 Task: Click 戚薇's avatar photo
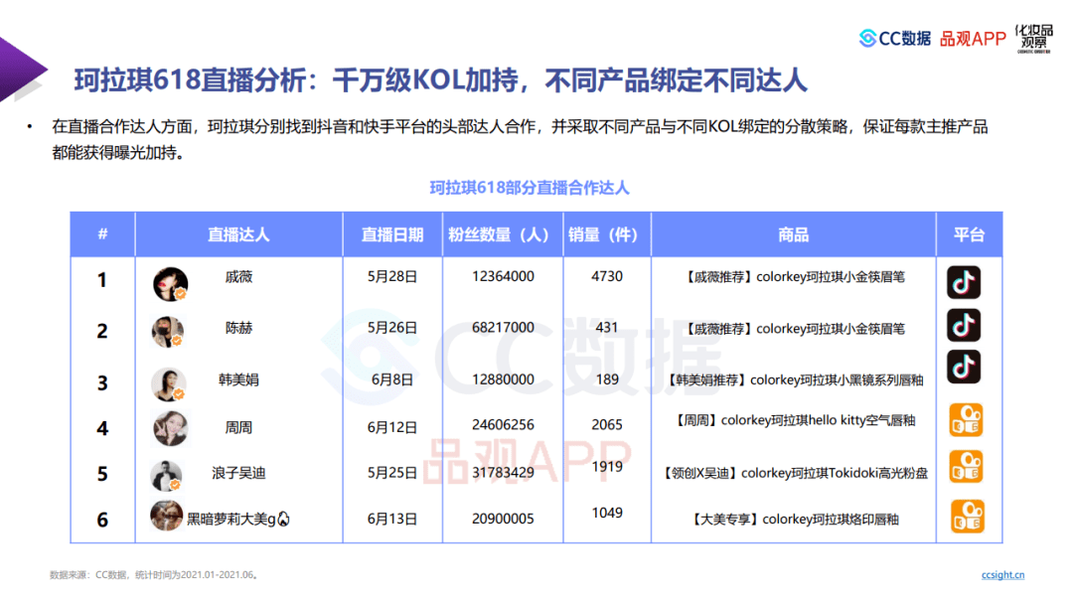pyautogui.click(x=171, y=284)
